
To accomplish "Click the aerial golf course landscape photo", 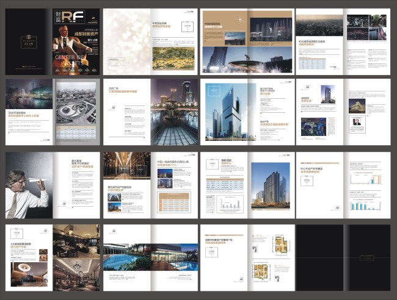I will pyautogui.click(x=171, y=58).
